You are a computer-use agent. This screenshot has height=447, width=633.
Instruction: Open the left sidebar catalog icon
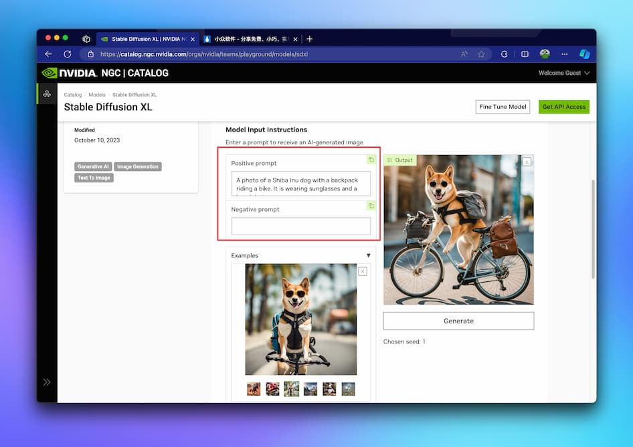pyautogui.click(x=47, y=94)
